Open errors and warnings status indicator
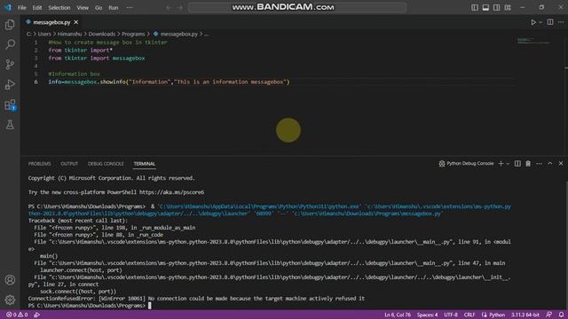 tap(17, 315)
